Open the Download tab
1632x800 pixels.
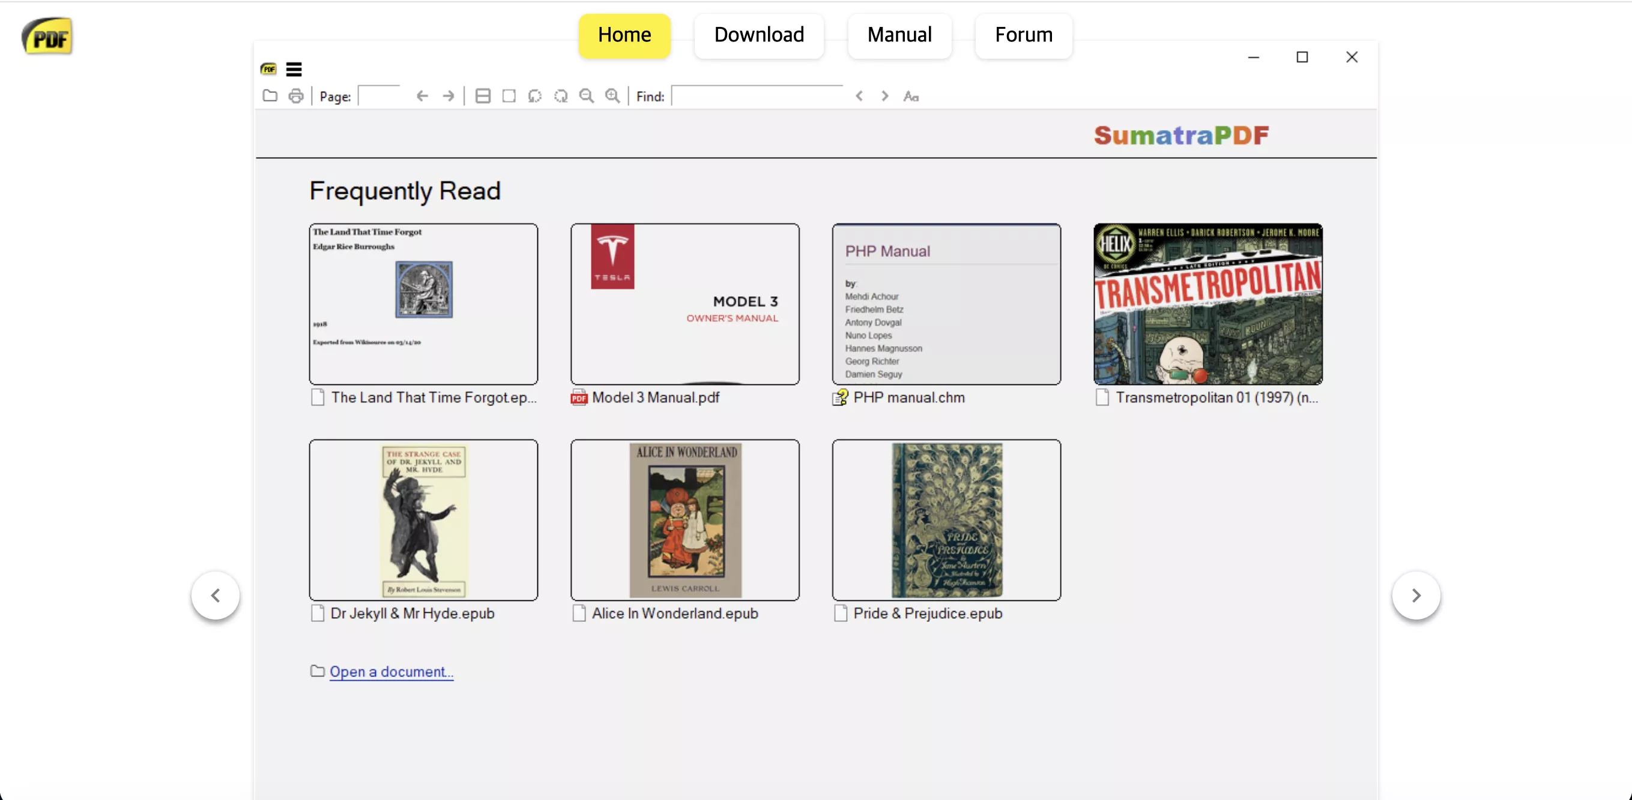pos(759,35)
